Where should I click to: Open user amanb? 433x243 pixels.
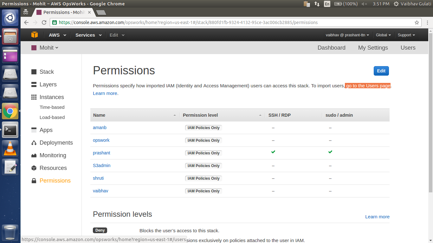tap(100, 128)
